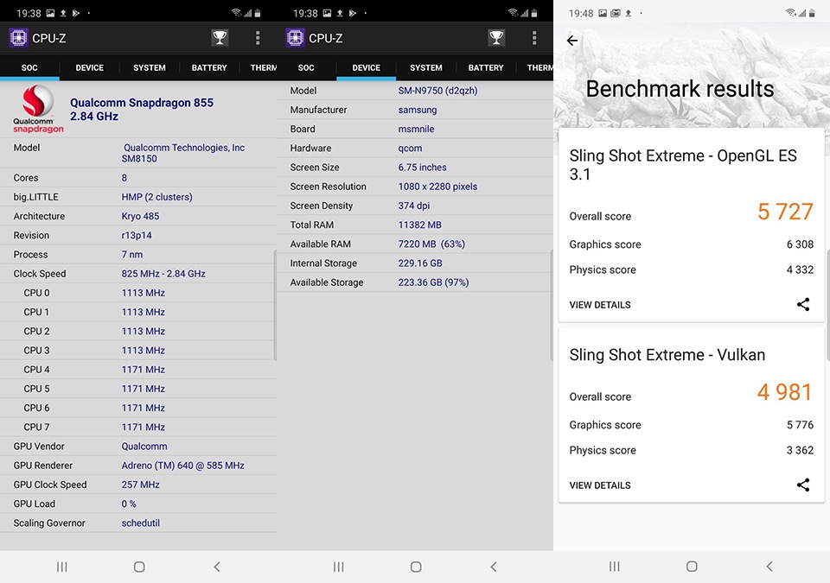Click the Scaling Governor value "schedutil"
830x583 pixels.
click(140, 523)
